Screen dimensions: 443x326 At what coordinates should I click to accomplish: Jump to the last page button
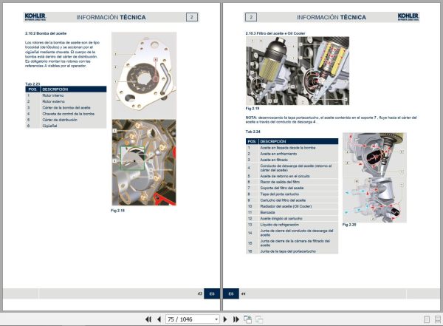click(236, 319)
